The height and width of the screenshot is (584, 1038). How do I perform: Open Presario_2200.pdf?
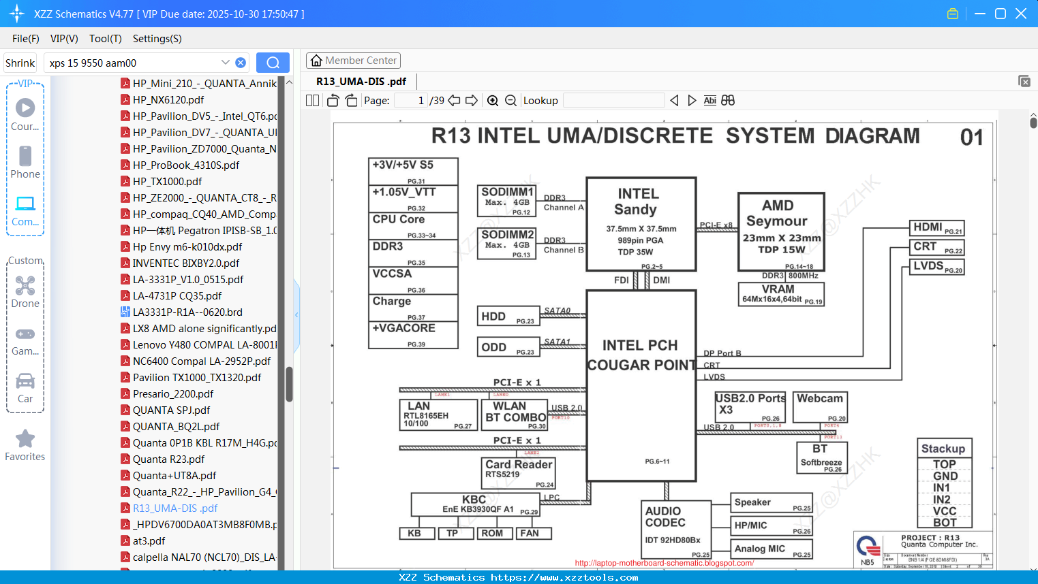pos(173,393)
